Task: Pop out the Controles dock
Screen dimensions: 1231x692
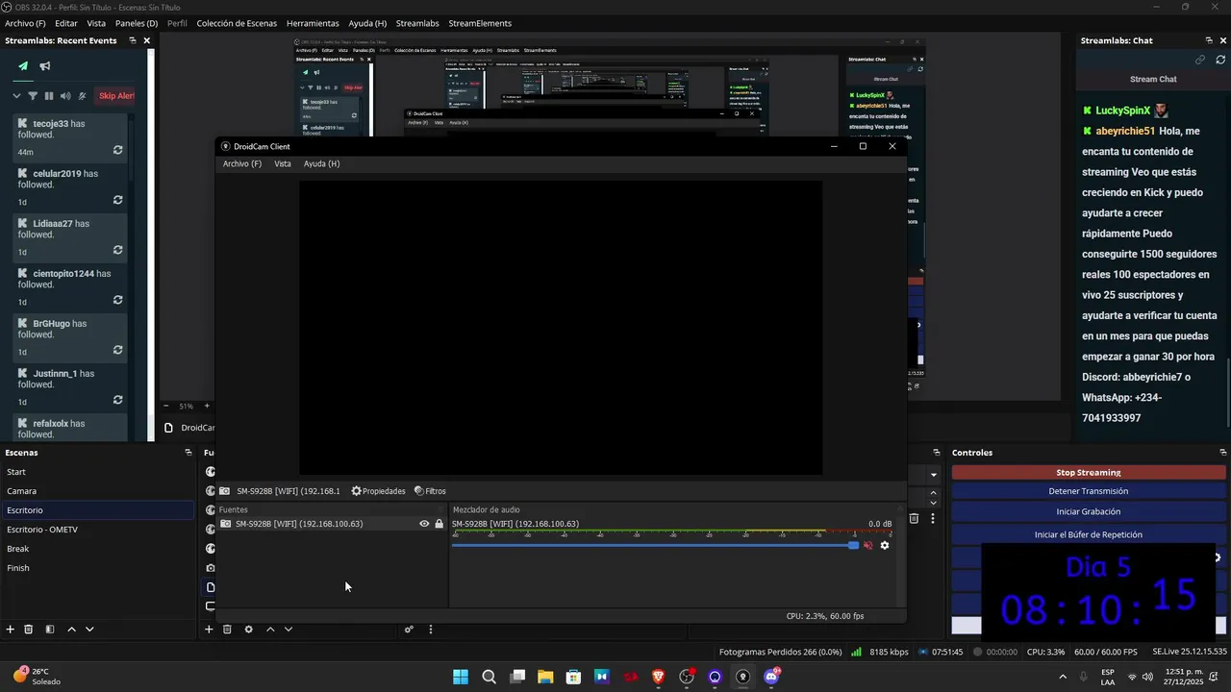Action: (1222, 452)
